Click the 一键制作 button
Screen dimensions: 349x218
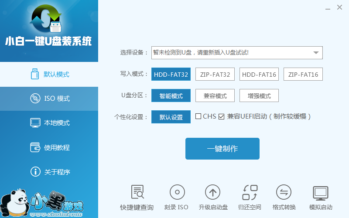pyautogui.click(x=222, y=149)
